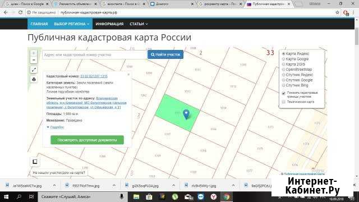Click the blue location pin marker
Image resolution: width=359 pixels, height=202 pixels.
[x=186, y=114]
